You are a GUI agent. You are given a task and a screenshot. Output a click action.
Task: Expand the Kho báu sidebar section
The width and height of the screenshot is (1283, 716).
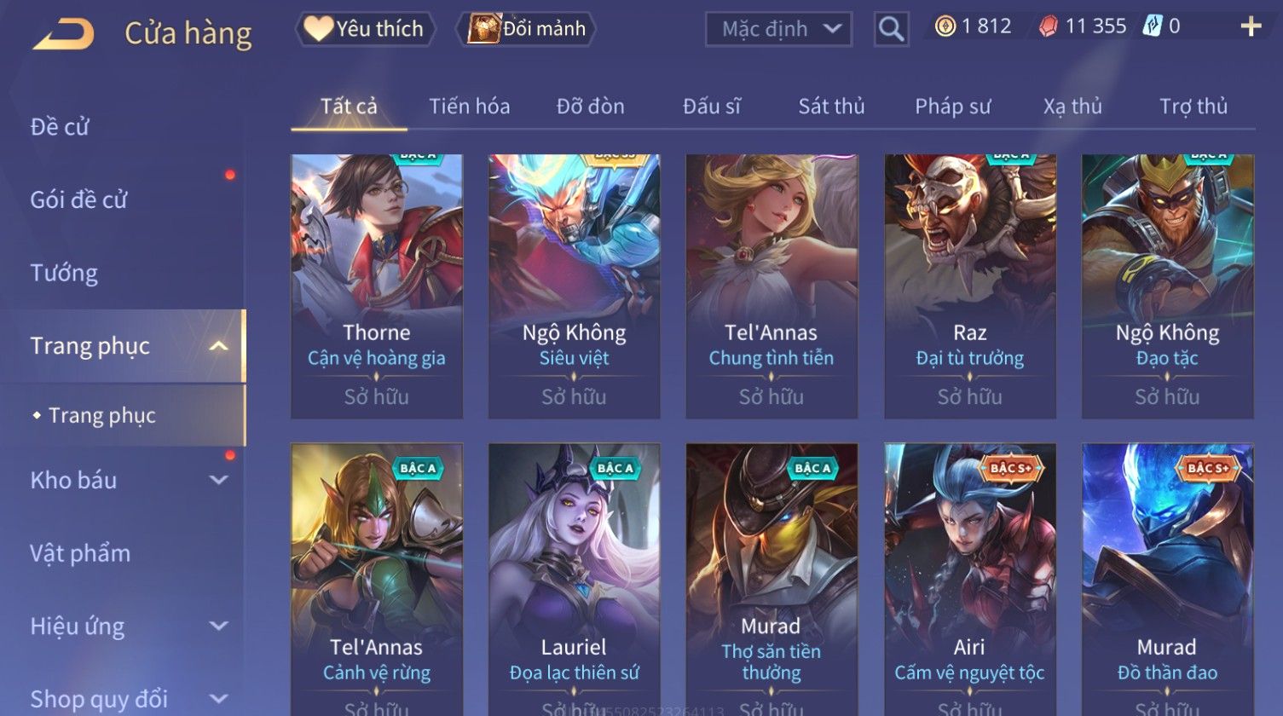click(219, 480)
